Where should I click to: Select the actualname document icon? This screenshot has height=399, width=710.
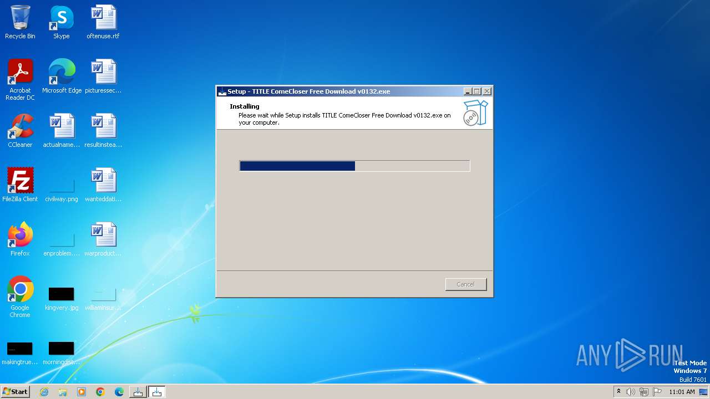(62, 131)
